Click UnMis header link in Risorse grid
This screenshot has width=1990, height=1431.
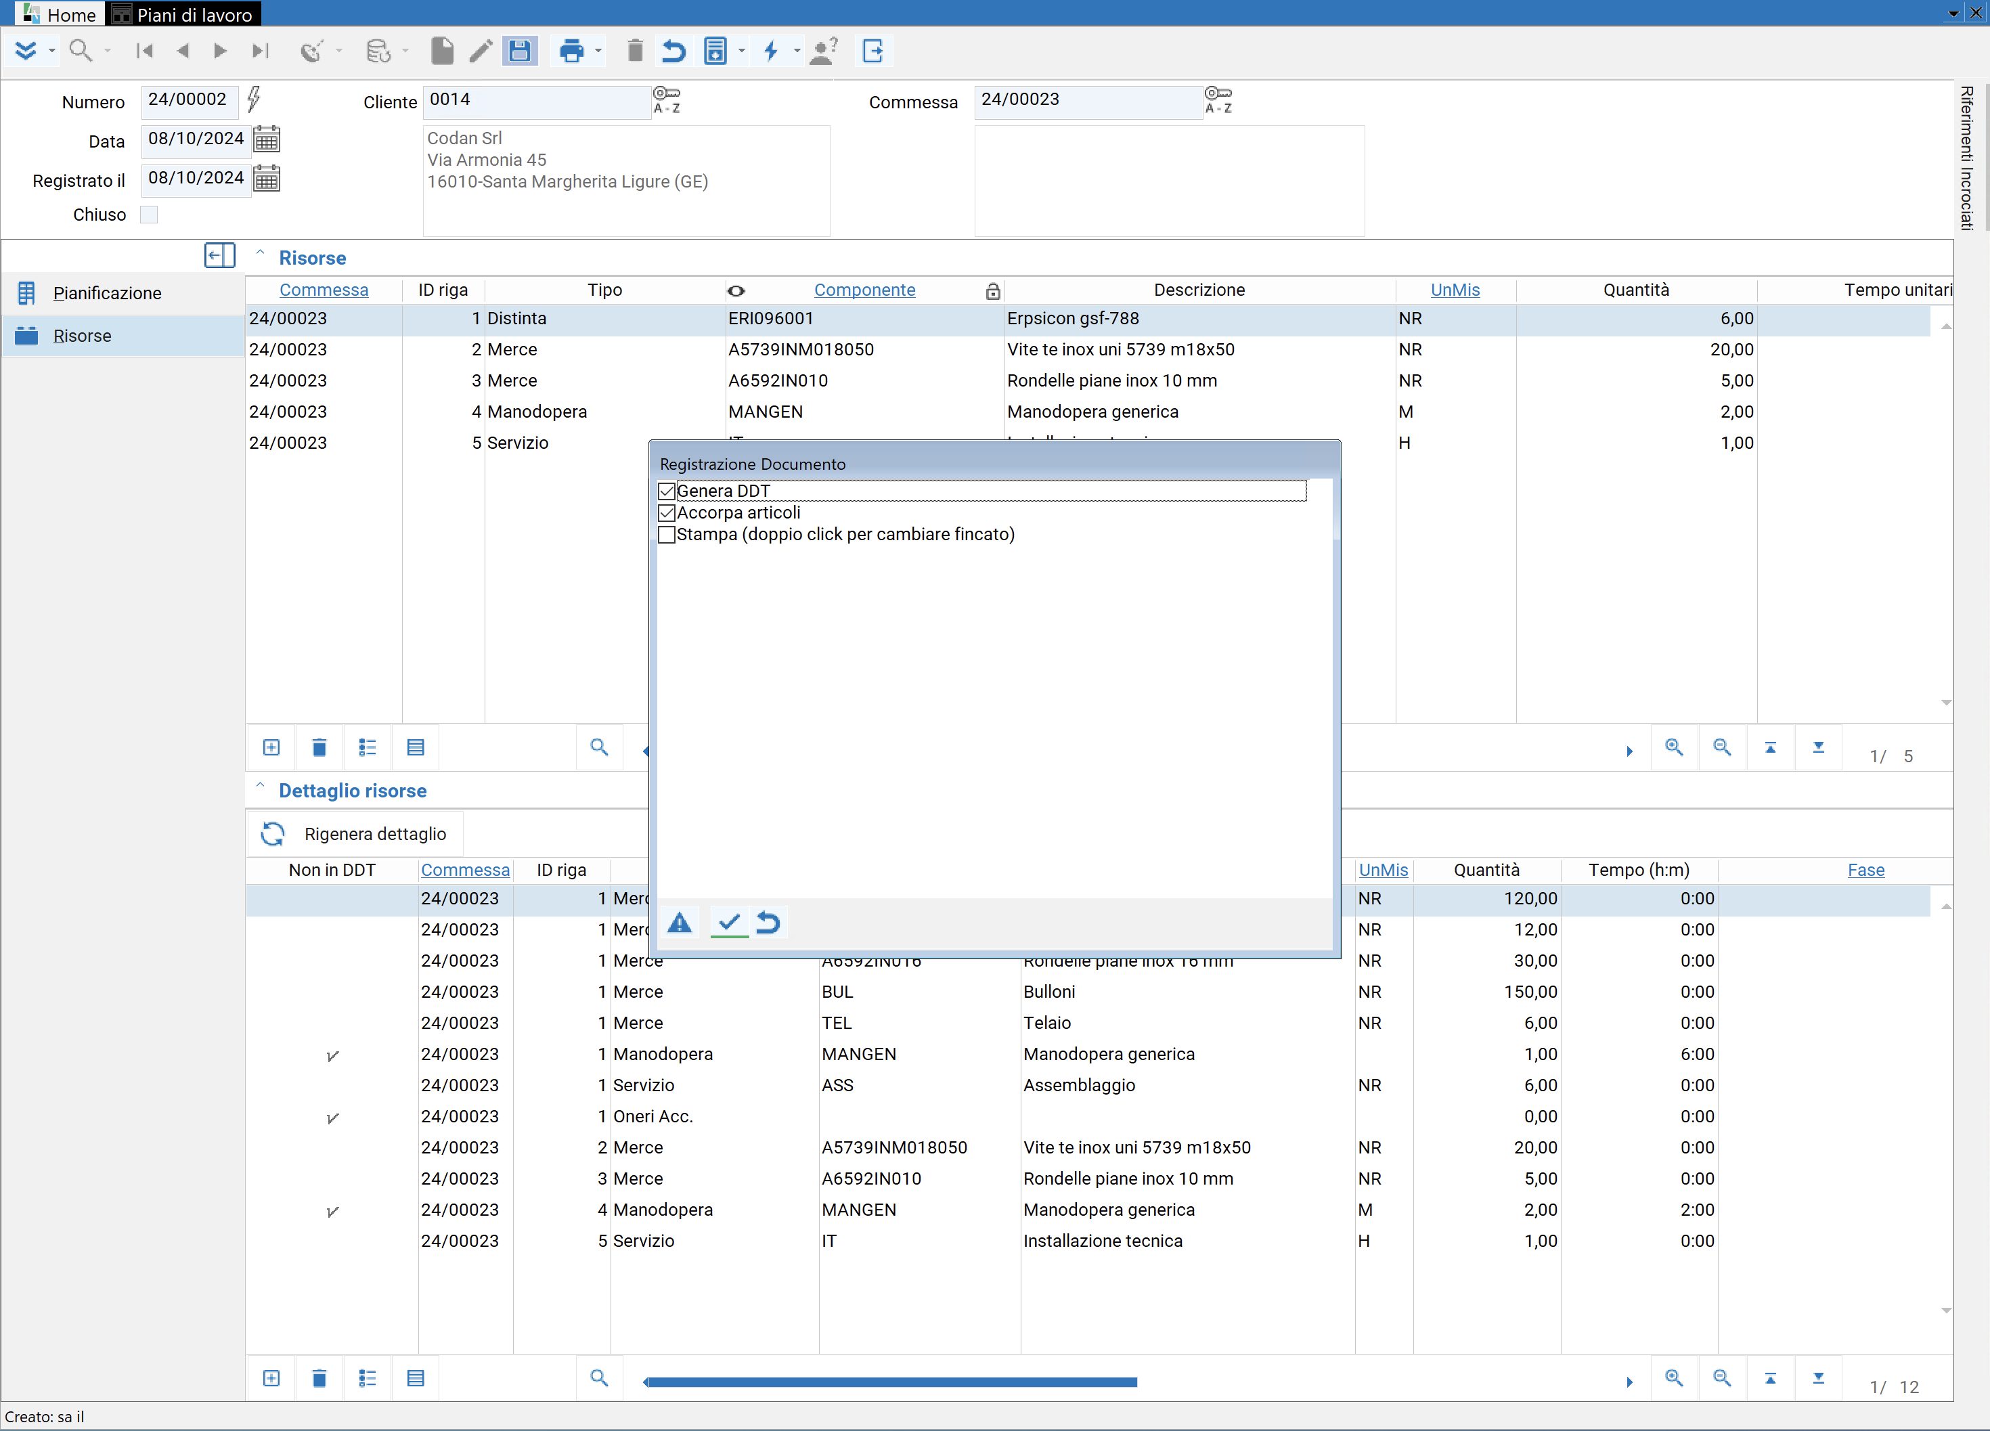[1455, 290]
